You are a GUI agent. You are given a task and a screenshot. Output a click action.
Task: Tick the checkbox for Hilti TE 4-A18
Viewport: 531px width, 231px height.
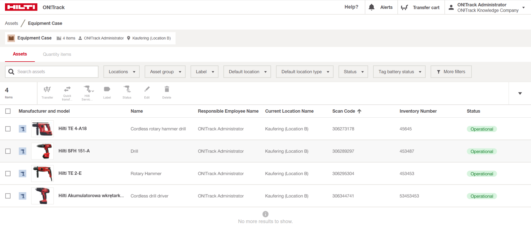(x=8, y=129)
